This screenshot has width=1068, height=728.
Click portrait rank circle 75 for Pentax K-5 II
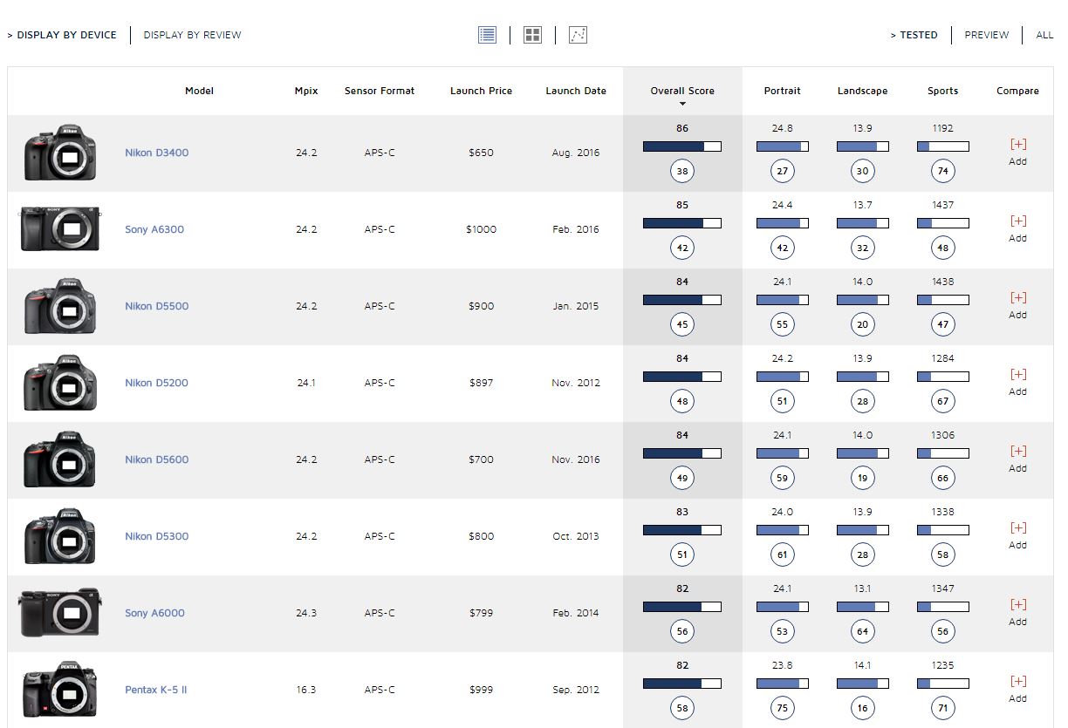pos(782,708)
